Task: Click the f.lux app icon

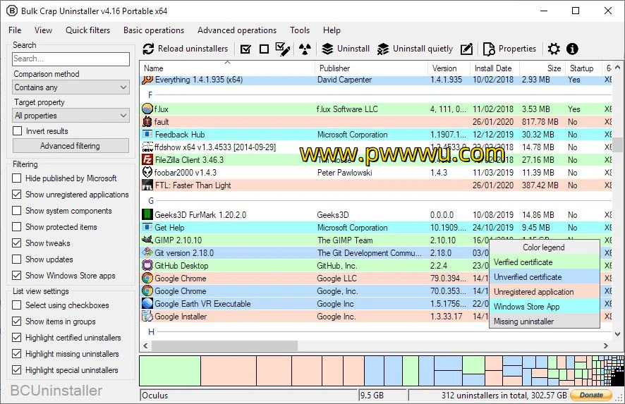Action: (x=147, y=109)
